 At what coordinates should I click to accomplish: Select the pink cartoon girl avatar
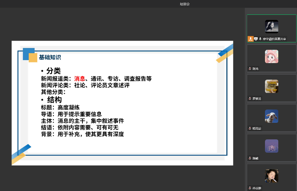(271, 56)
